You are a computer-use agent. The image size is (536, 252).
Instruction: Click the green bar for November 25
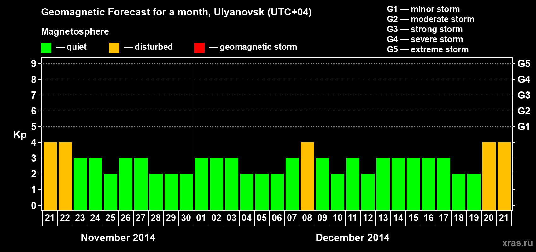111,192
